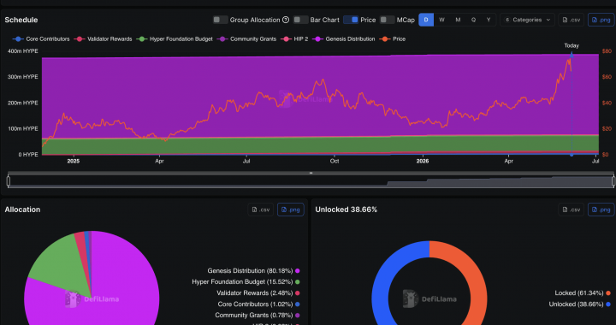Screen dimensions: 616x325
Task: Switch to the W weekly interval
Action: tap(442, 20)
